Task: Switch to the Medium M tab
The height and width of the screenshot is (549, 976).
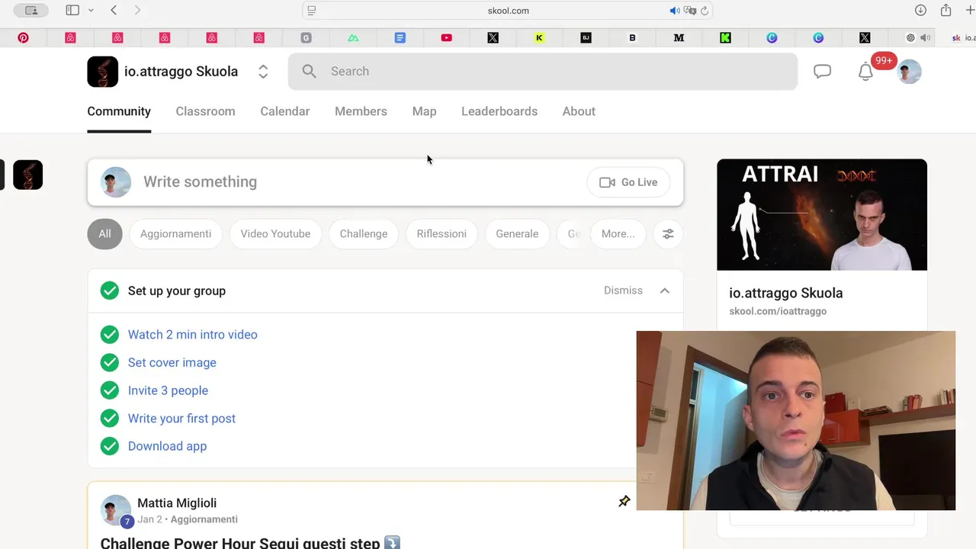Action: point(679,37)
